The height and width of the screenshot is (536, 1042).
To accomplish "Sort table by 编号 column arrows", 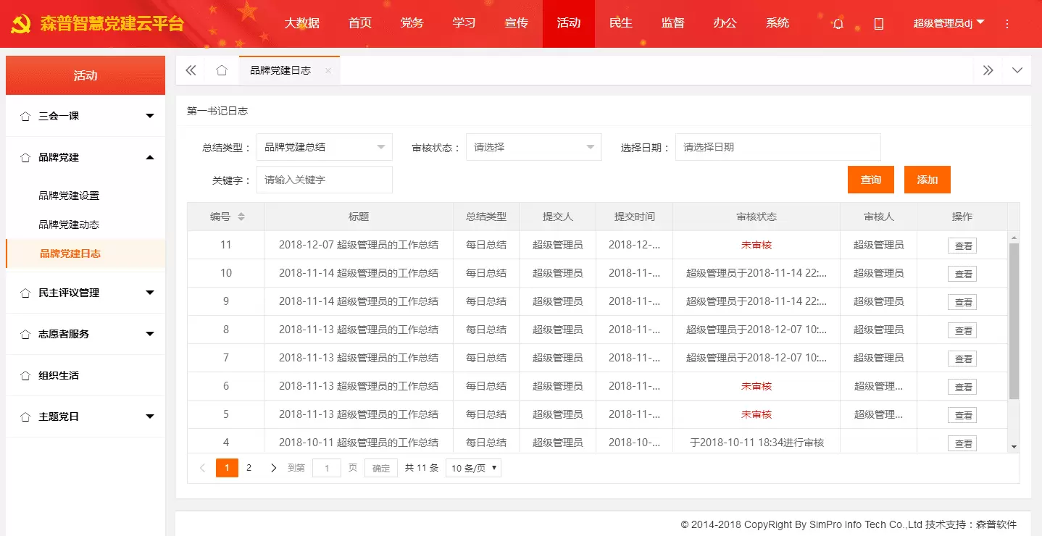I will coord(241,217).
